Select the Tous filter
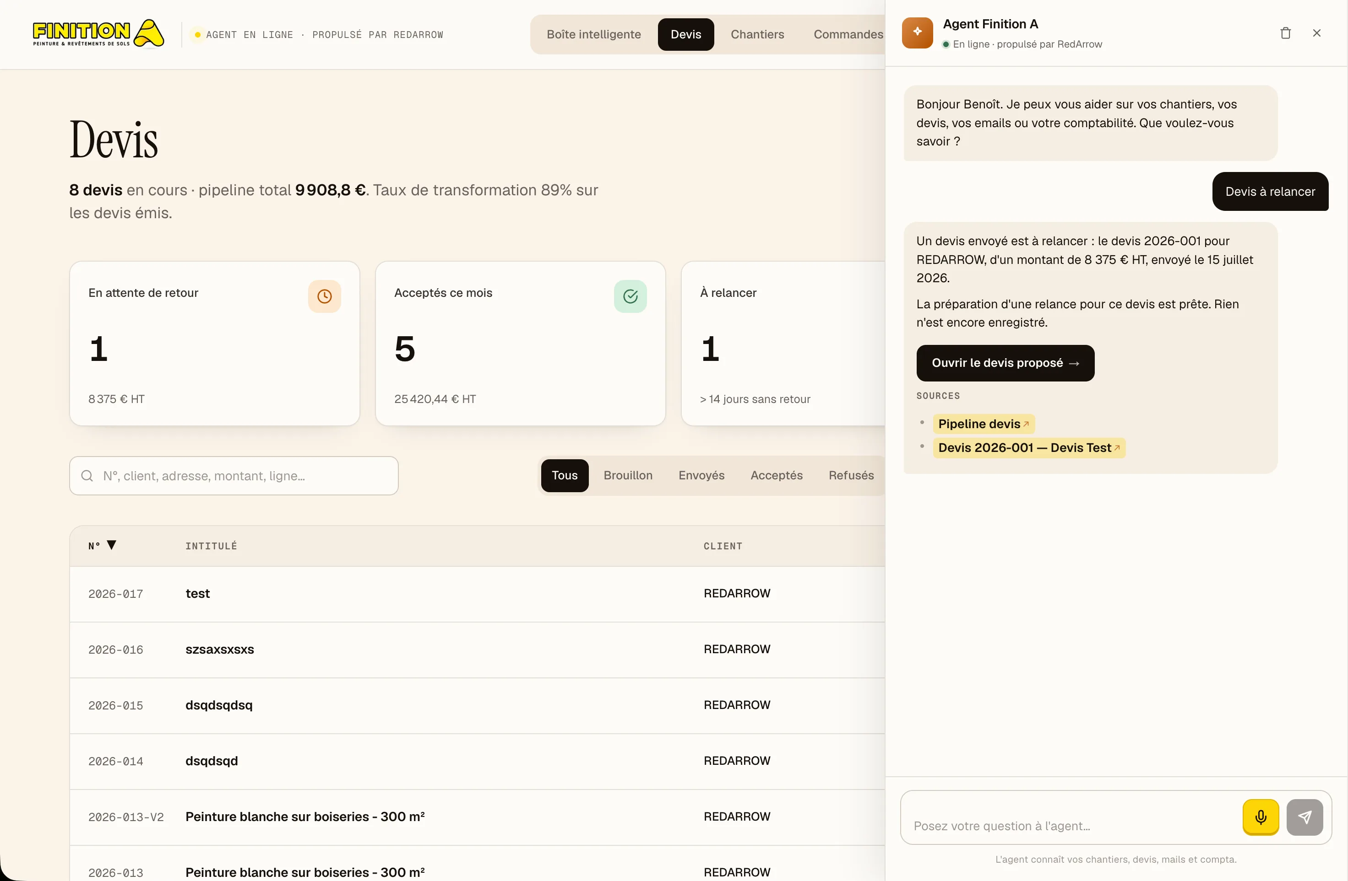Image resolution: width=1348 pixels, height=881 pixels. (x=565, y=475)
